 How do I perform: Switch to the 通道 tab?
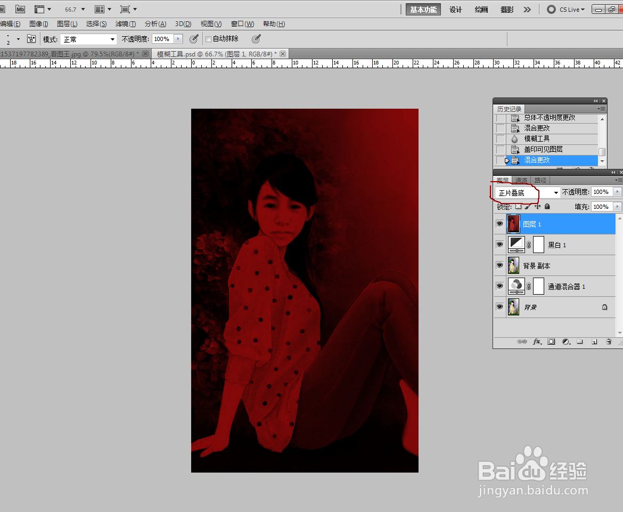(521, 181)
